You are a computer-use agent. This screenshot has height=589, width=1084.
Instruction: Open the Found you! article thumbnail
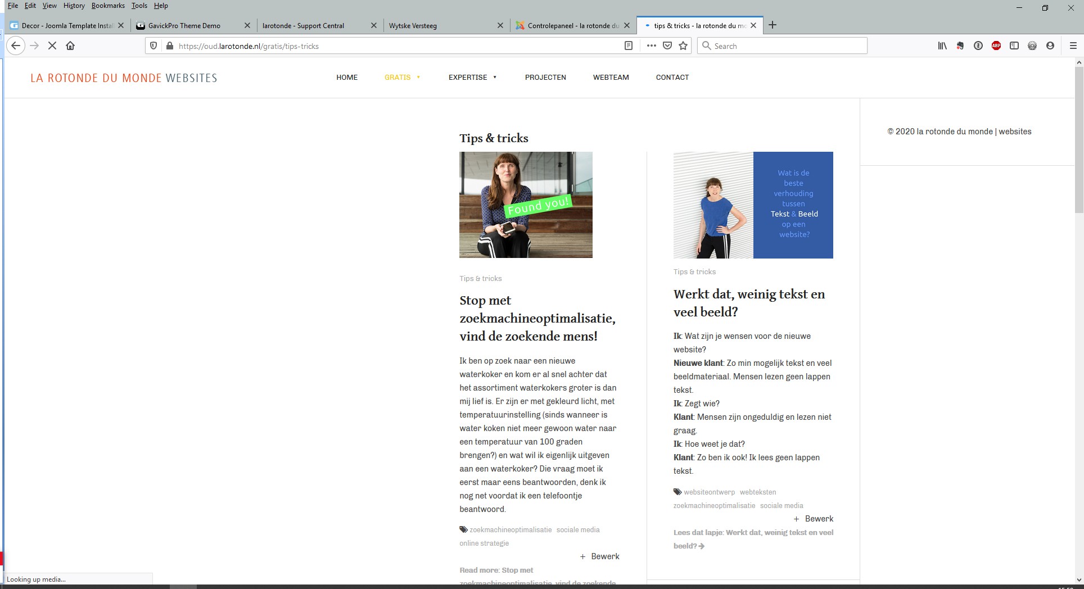pyautogui.click(x=526, y=205)
